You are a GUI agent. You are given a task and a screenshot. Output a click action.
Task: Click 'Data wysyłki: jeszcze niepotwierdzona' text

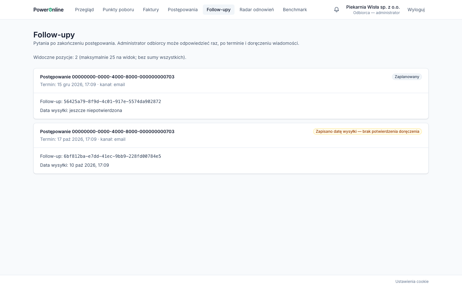coord(81,110)
